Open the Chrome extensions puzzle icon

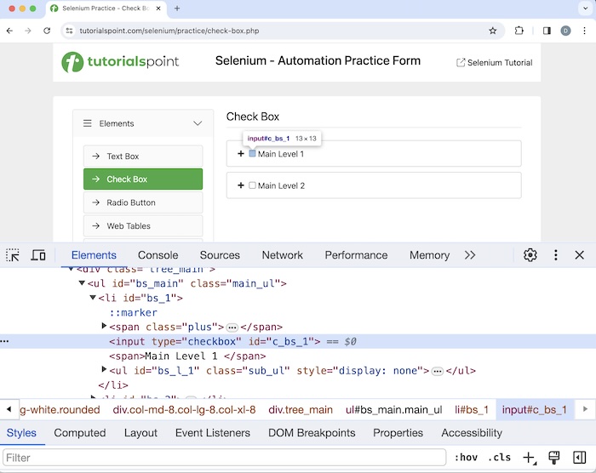tap(519, 31)
